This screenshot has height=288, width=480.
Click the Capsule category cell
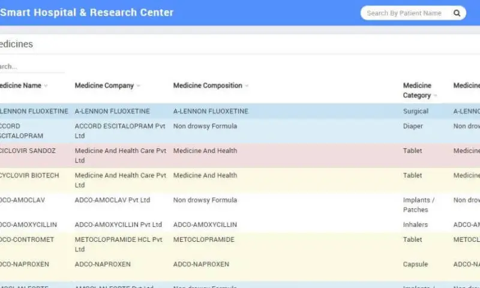point(415,264)
